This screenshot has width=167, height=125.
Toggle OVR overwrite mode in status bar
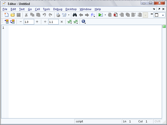(157, 121)
